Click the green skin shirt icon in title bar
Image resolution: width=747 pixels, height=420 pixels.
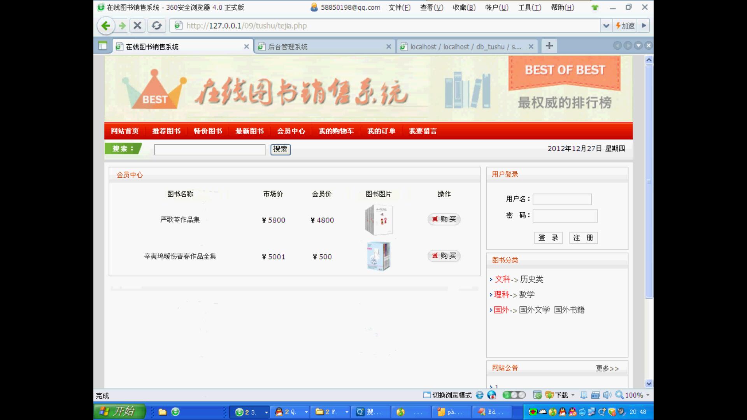pyautogui.click(x=595, y=7)
